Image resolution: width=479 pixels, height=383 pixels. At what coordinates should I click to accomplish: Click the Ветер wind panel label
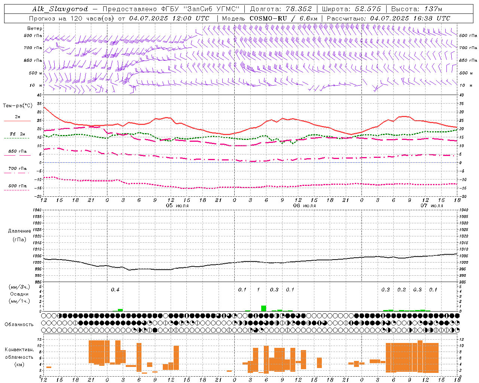click(35, 28)
